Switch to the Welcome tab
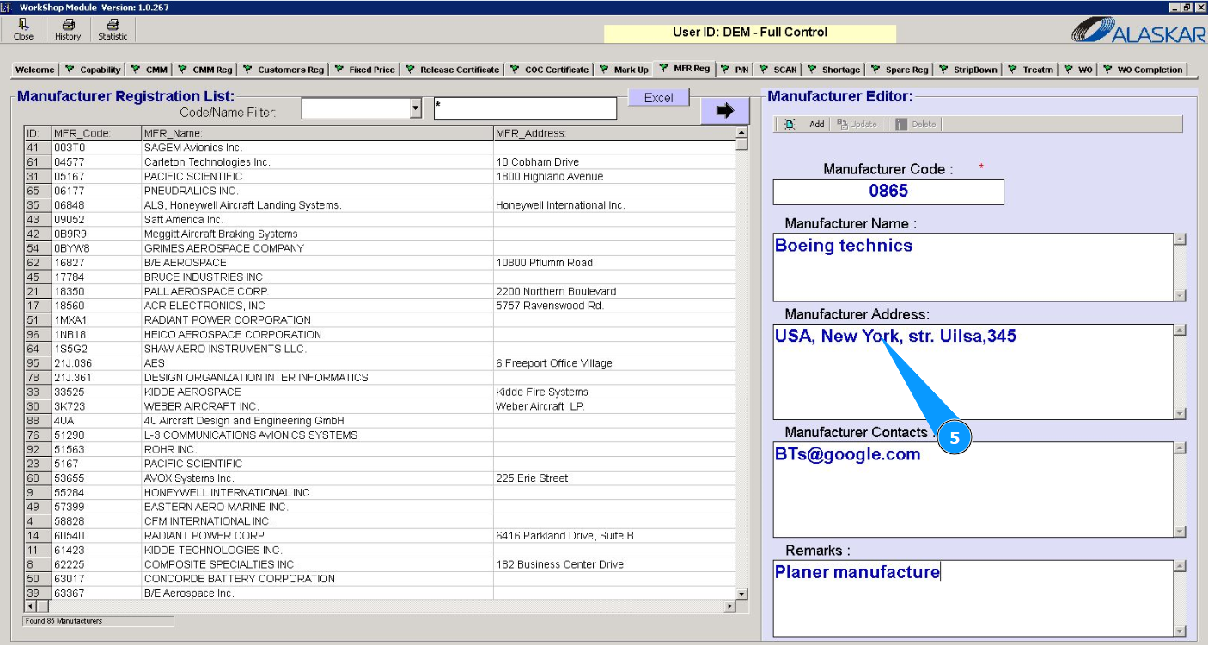 coord(35,70)
